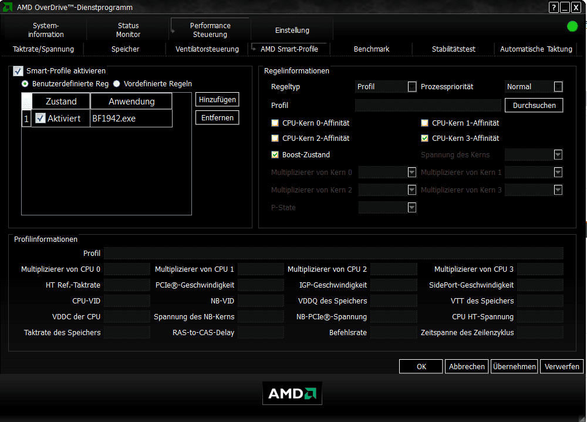This screenshot has height=422, width=587.
Task: Select Benutzerdefinierte Regeln radio button
Action: (25, 83)
